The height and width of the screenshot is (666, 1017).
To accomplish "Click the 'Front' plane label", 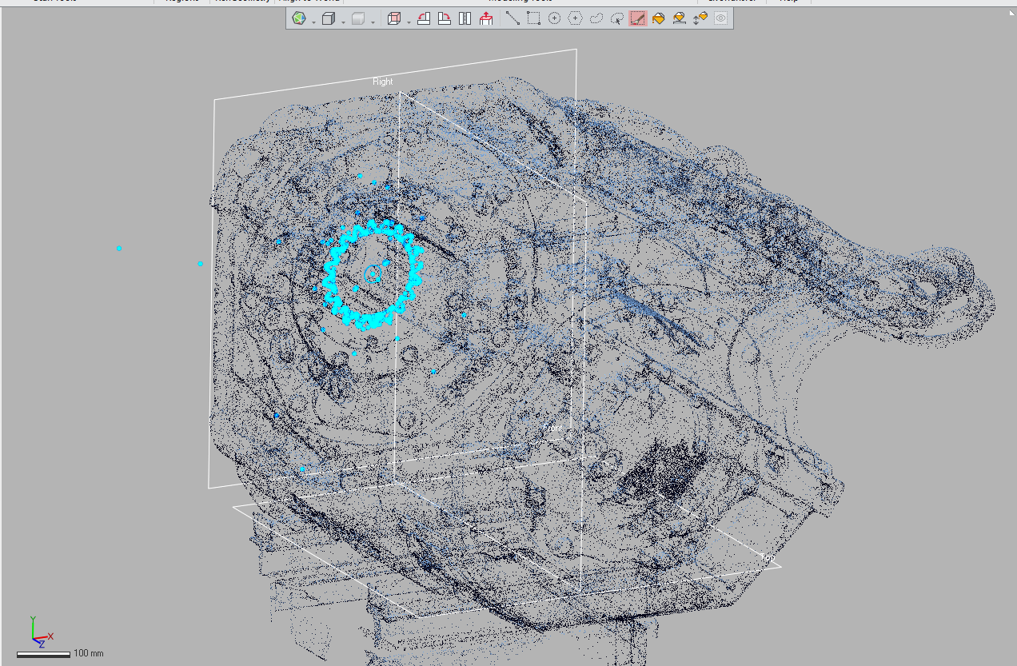I will pyautogui.click(x=552, y=429).
